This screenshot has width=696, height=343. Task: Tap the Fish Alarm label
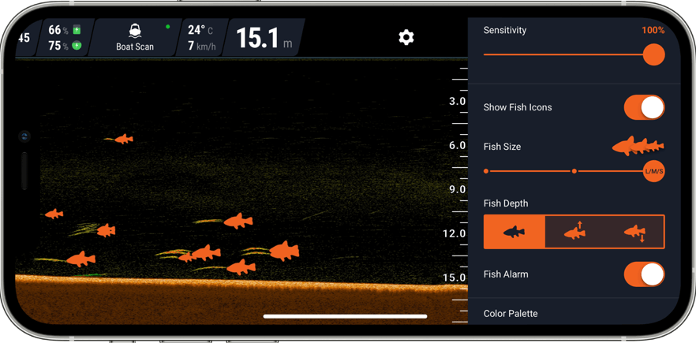tap(506, 274)
